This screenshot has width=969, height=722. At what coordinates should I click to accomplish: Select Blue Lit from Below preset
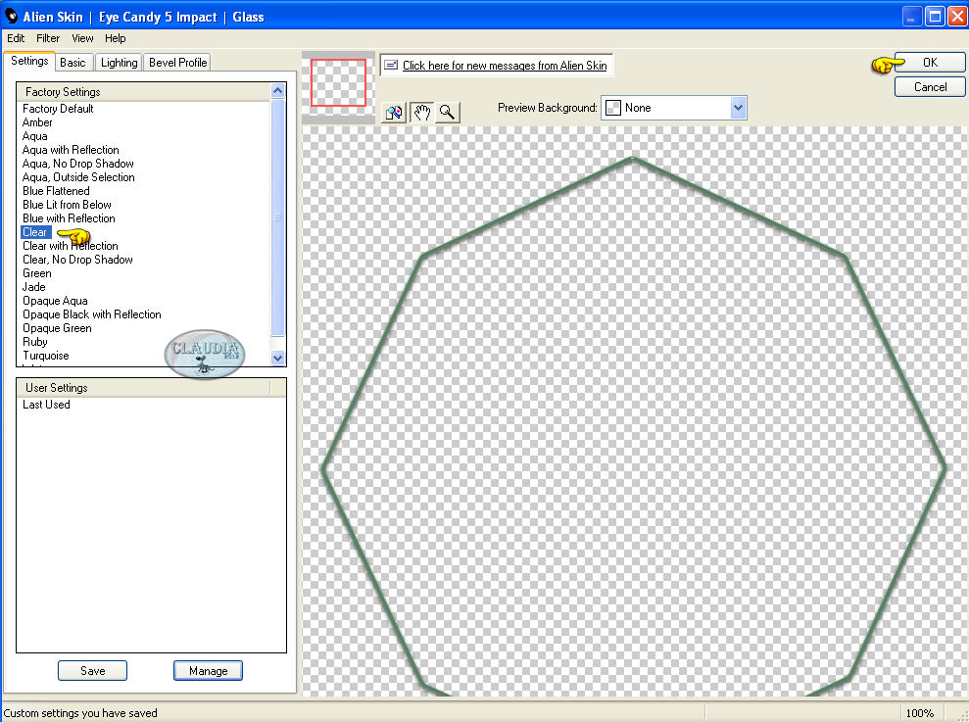[67, 205]
